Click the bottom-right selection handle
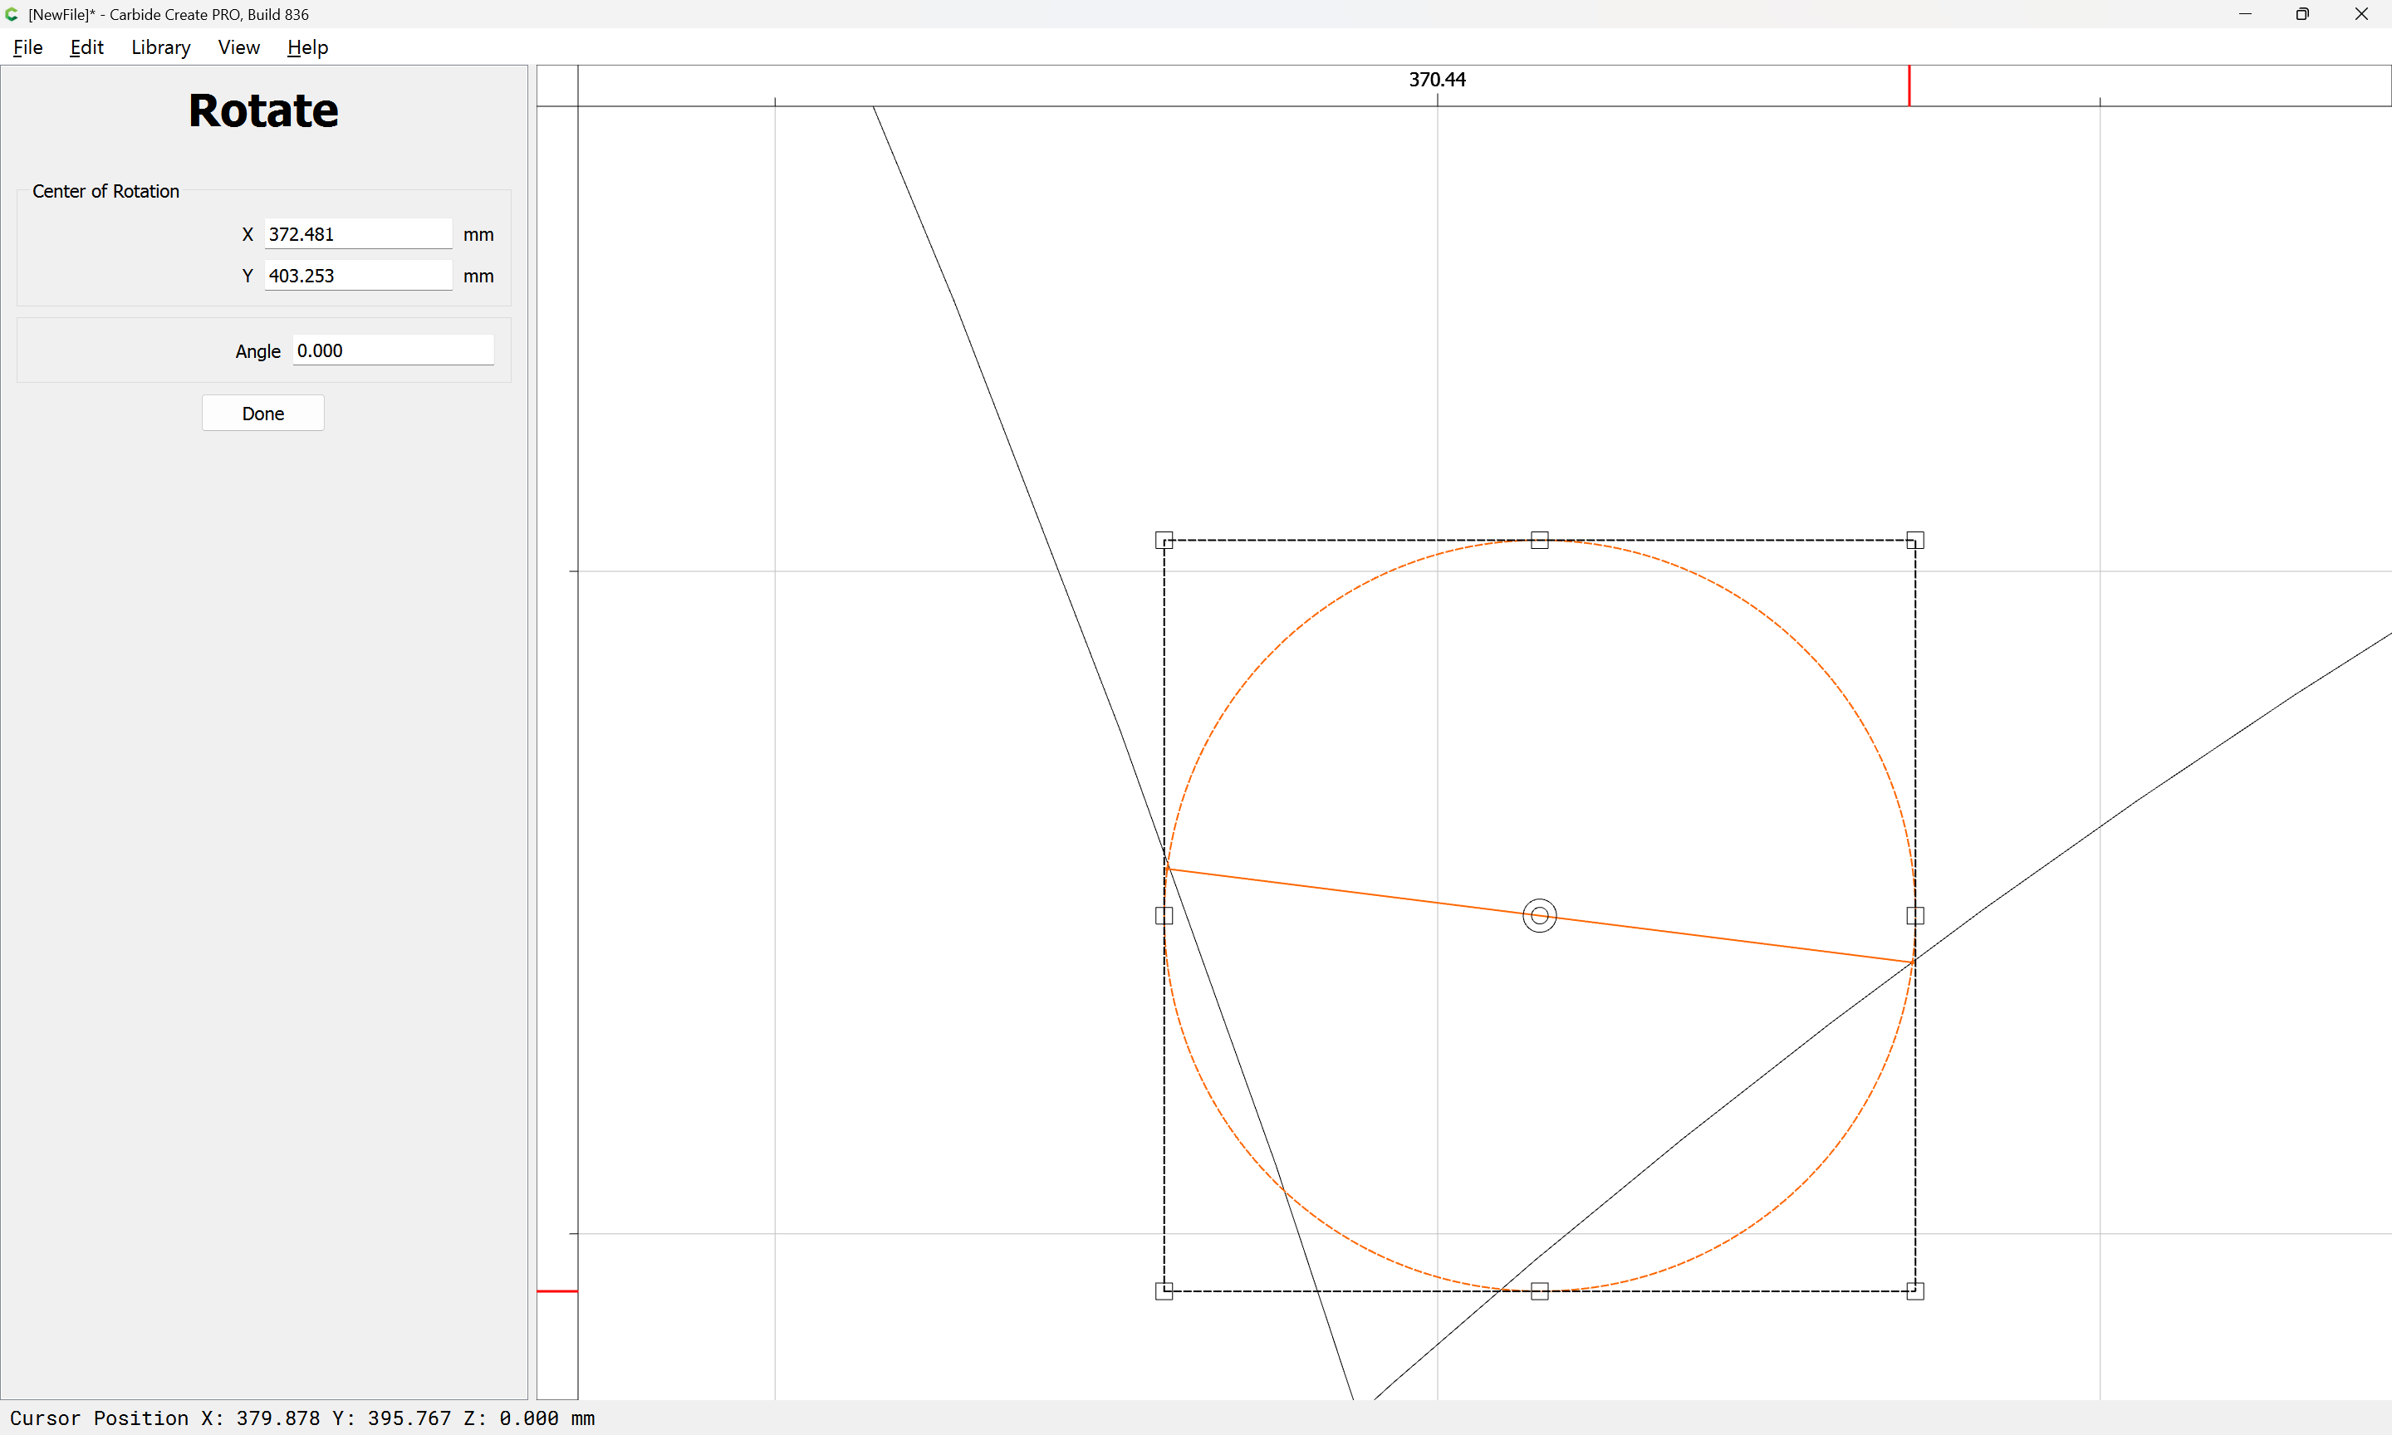 tap(1914, 1290)
